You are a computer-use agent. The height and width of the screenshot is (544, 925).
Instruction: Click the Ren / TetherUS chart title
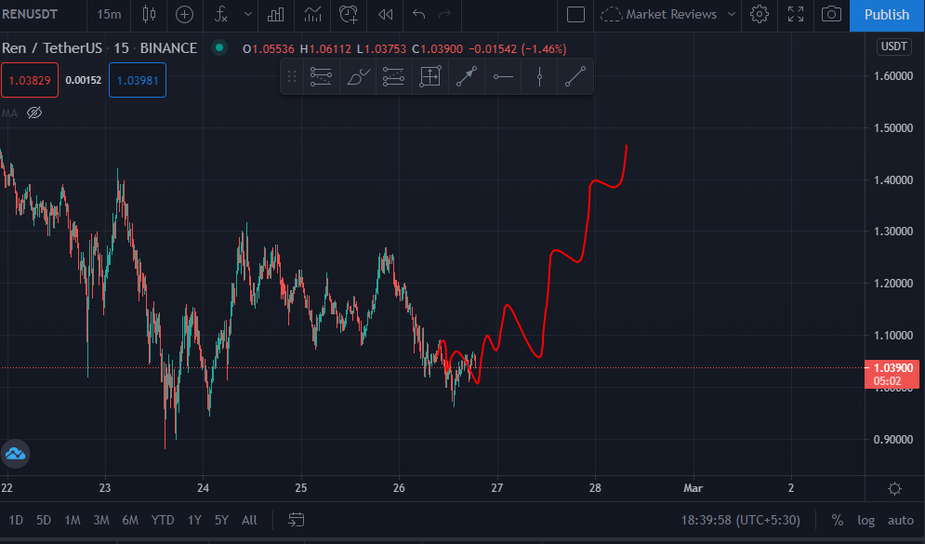50,47
